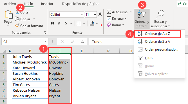
Task: Click Copiar formato paintbrush icon
Action: 17,26
